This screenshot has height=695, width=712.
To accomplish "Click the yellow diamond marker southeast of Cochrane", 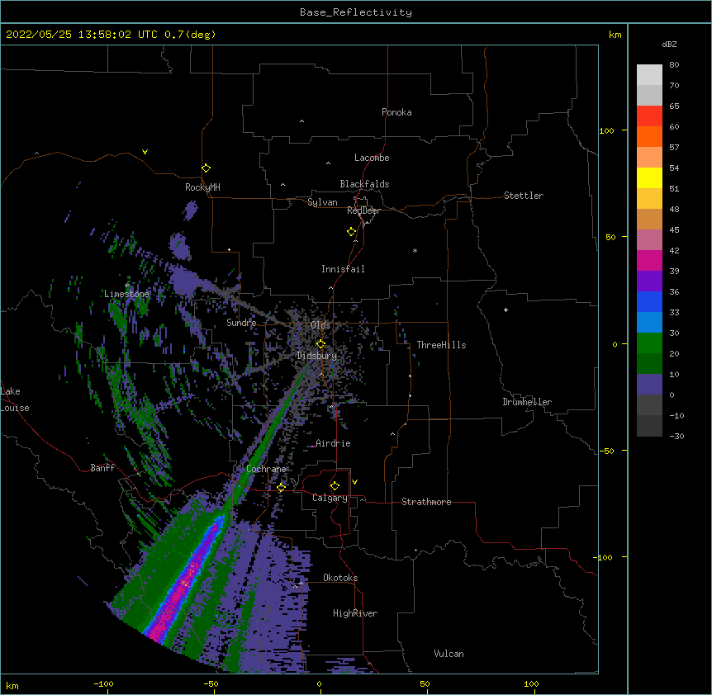I will (x=281, y=487).
